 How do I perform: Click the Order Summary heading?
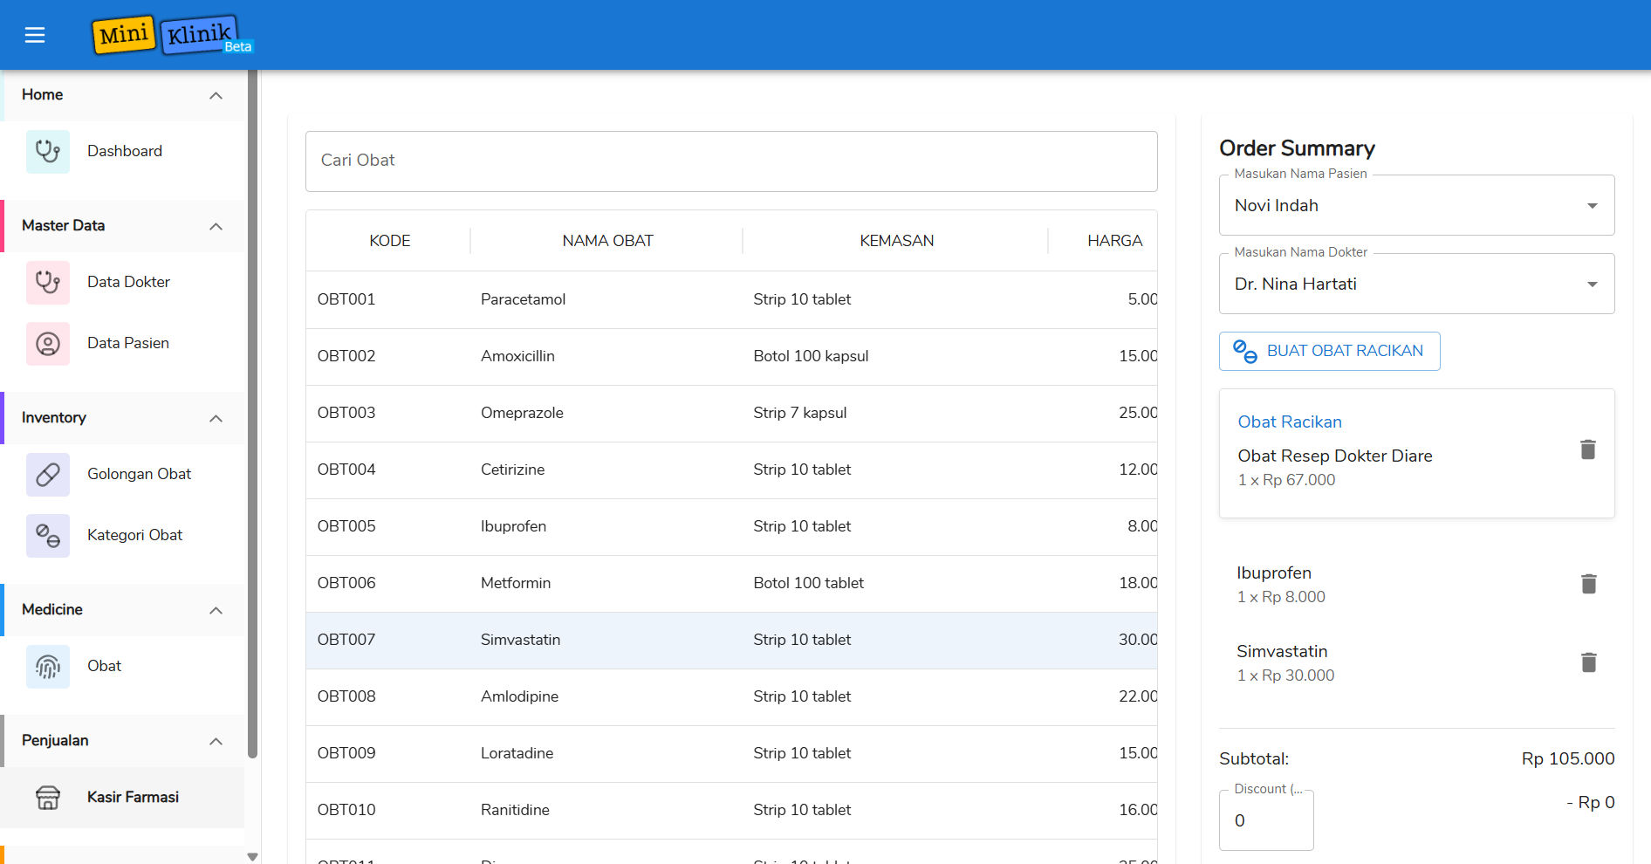point(1297,148)
